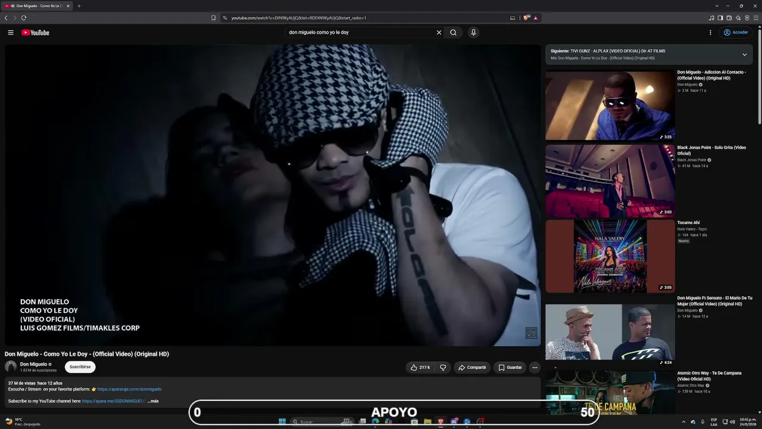Open YouTube settings three-dot menu
This screenshot has width=762, height=429.
[710, 33]
